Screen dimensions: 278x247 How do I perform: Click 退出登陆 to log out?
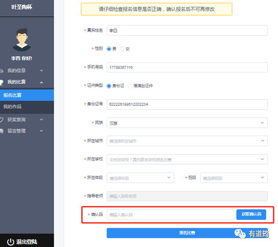[x=27, y=242]
